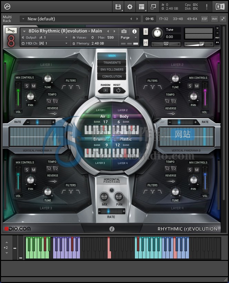This screenshot has height=283, width=229.
Task: Click the exclamation warning icon
Action: click(207, 7)
